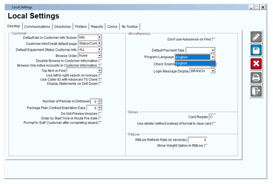Click Package Plan Contract Expiration Days field
The width and height of the screenshot is (273, 184).
[92, 108]
